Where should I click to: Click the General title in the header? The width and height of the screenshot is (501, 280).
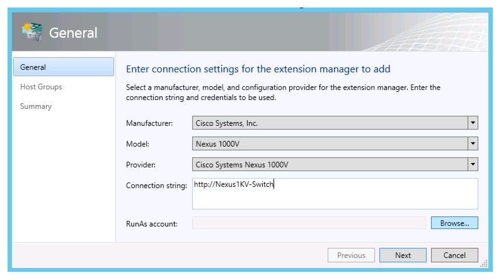[x=73, y=33]
